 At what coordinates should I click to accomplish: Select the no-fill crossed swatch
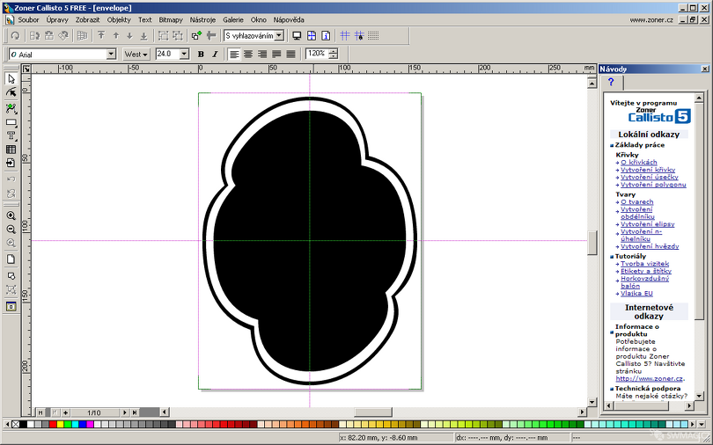16,424
